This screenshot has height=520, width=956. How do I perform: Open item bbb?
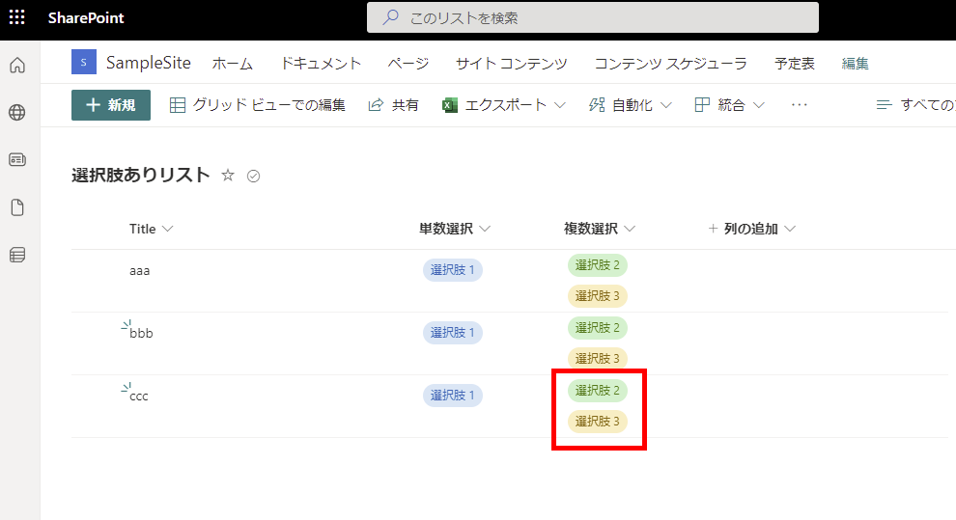tap(141, 333)
